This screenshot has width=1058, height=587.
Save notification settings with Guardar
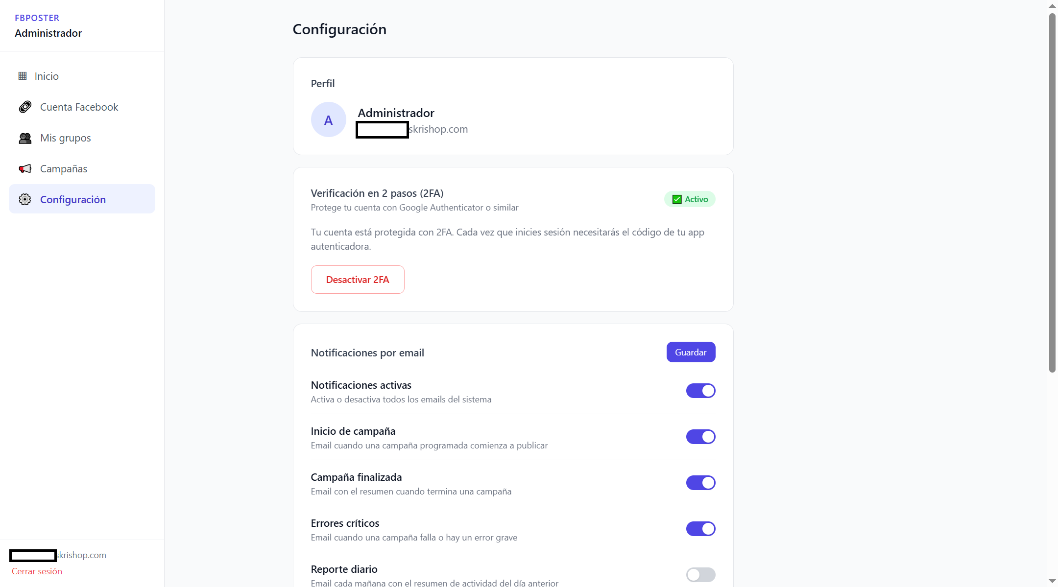[691, 352]
